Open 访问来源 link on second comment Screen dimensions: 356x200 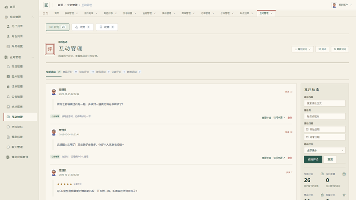279,158
